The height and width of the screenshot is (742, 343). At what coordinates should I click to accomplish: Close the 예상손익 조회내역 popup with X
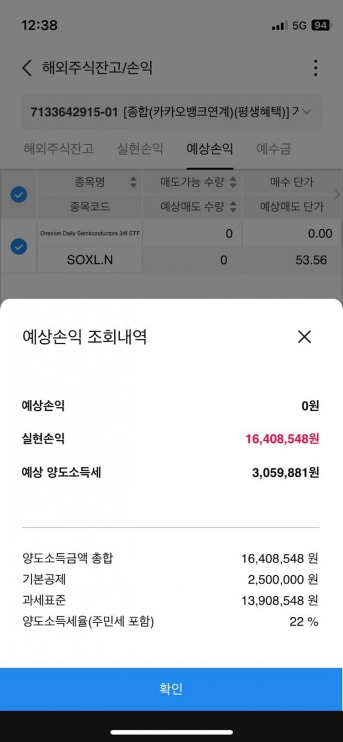pos(304,337)
